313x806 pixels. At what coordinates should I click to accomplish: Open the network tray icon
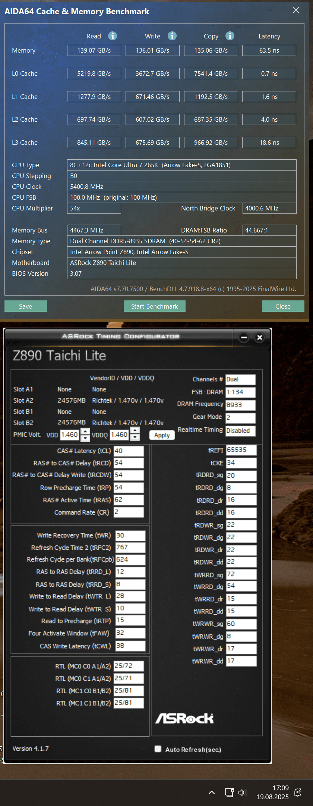229,792
